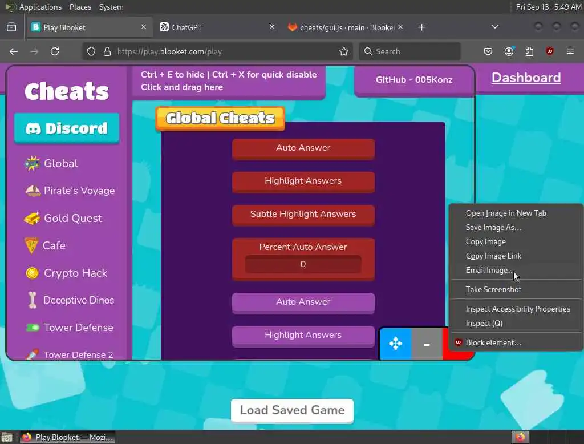Choose Inspect Accessibility Properties
The height and width of the screenshot is (444, 584).
tap(516, 309)
